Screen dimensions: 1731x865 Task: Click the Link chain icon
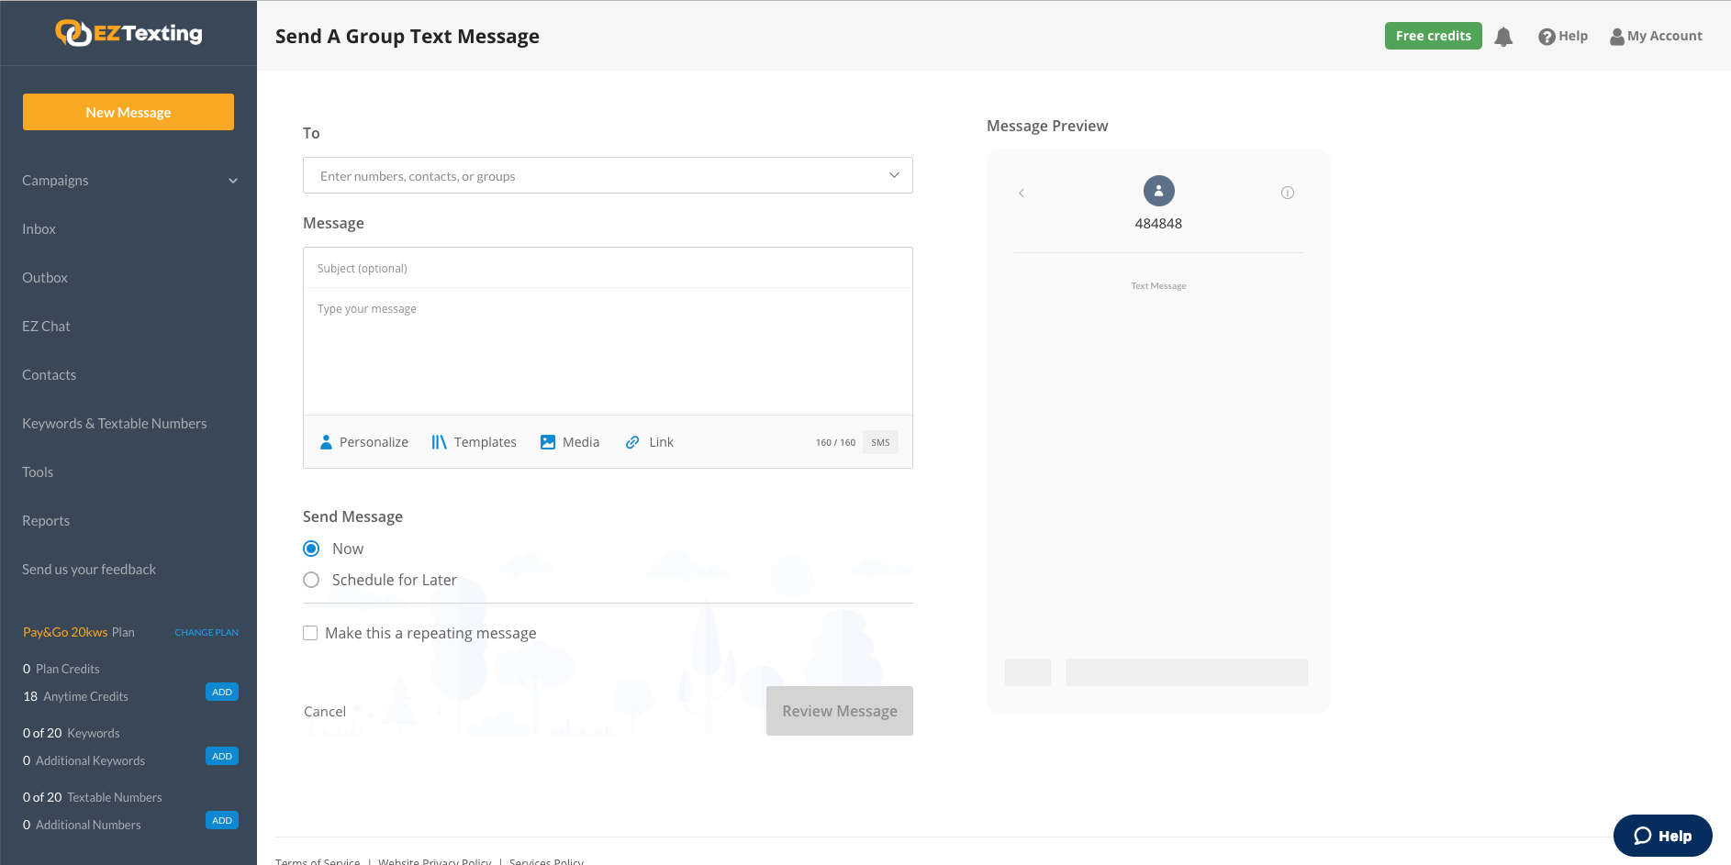(632, 442)
